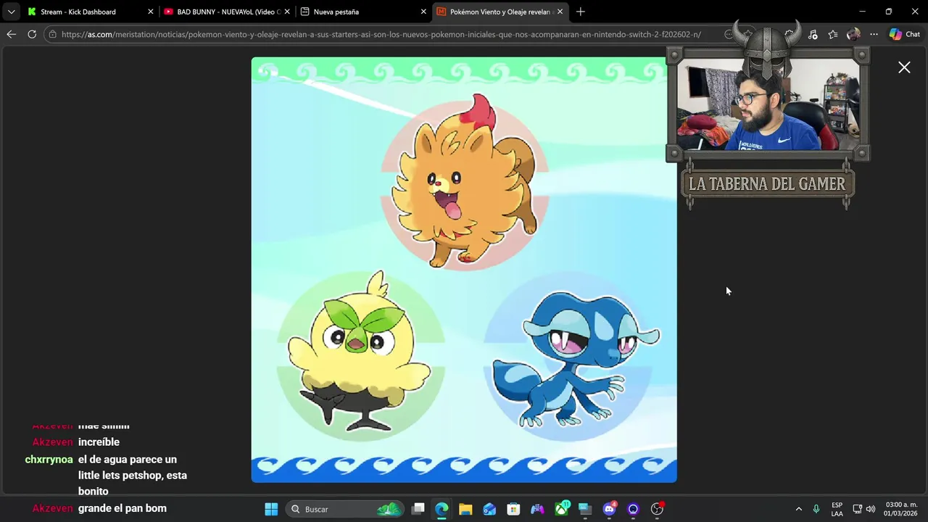Click the microphone tray icon
928x522 pixels.
(x=816, y=509)
